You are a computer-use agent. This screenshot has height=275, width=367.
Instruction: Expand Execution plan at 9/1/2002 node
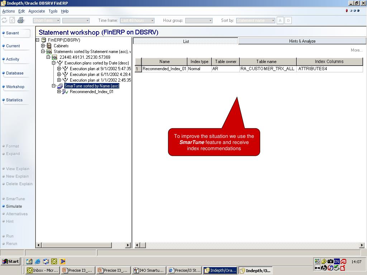(59, 69)
